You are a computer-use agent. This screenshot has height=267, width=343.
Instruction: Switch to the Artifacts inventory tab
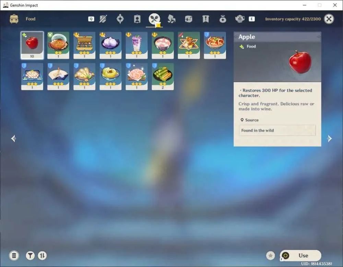coord(120,19)
